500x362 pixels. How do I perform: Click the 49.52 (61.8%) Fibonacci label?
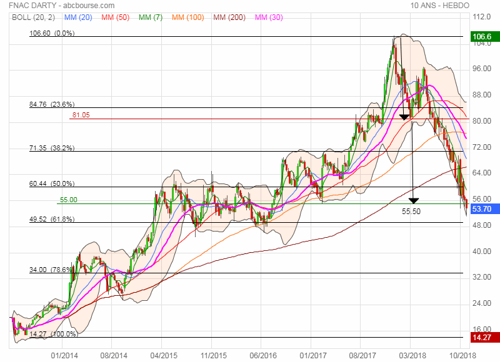[52, 219]
